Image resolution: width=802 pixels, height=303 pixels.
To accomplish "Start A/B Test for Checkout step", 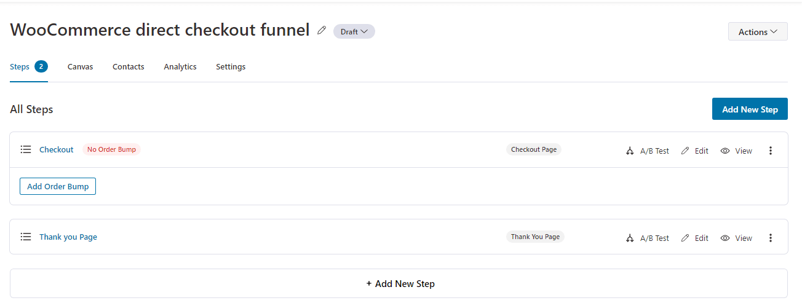I will tap(647, 151).
